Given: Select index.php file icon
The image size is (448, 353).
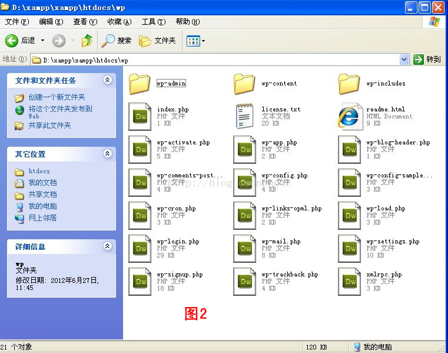Looking at the screenshot, I should pos(140,117).
